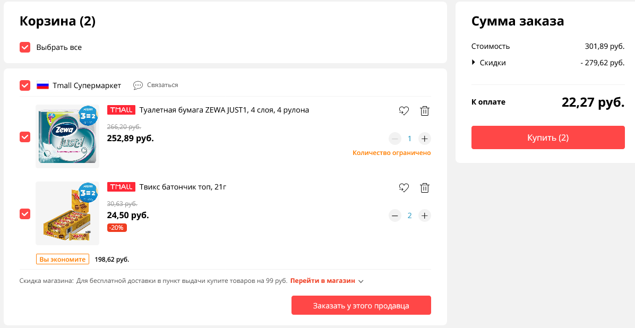The width and height of the screenshot is (635, 328).
Task: Uncheck the Twix bar item checkbox
Action: [x=25, y=214]
